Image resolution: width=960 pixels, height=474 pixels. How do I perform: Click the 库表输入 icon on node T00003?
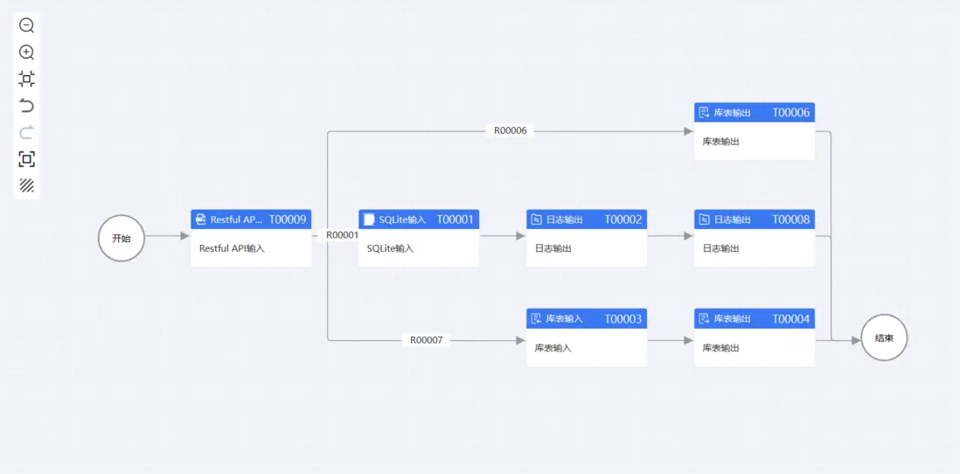pyautogui.click(x=537, y=319)
